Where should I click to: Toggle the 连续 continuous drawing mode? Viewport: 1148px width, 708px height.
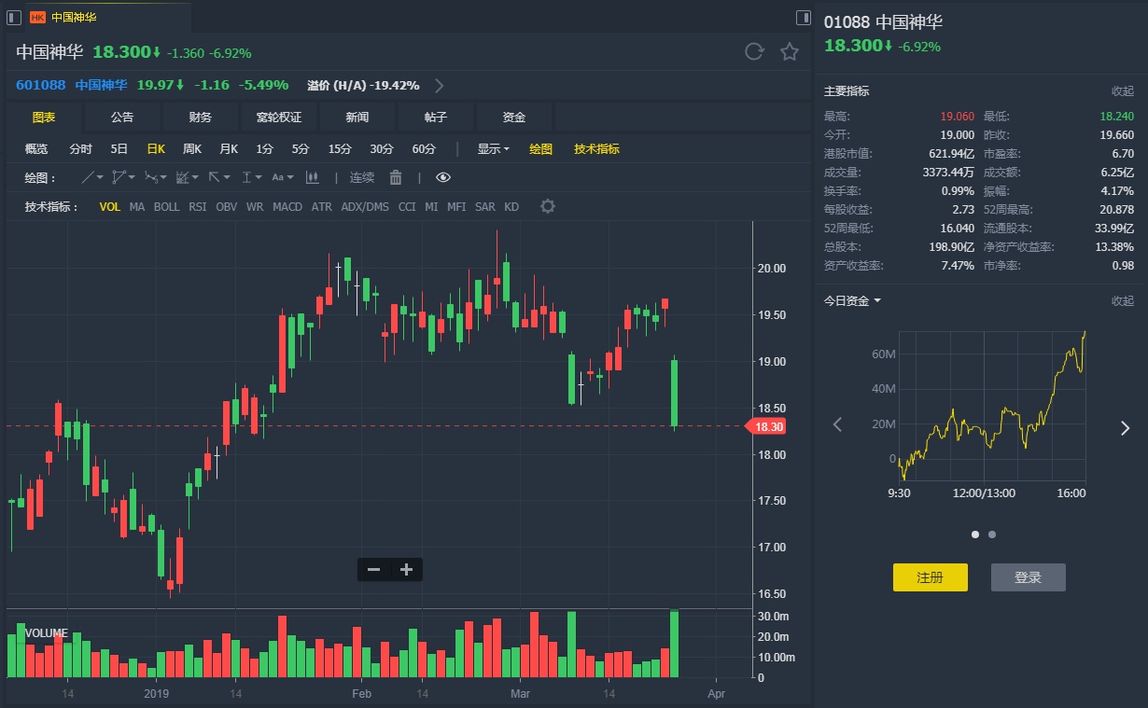[362, 177]
